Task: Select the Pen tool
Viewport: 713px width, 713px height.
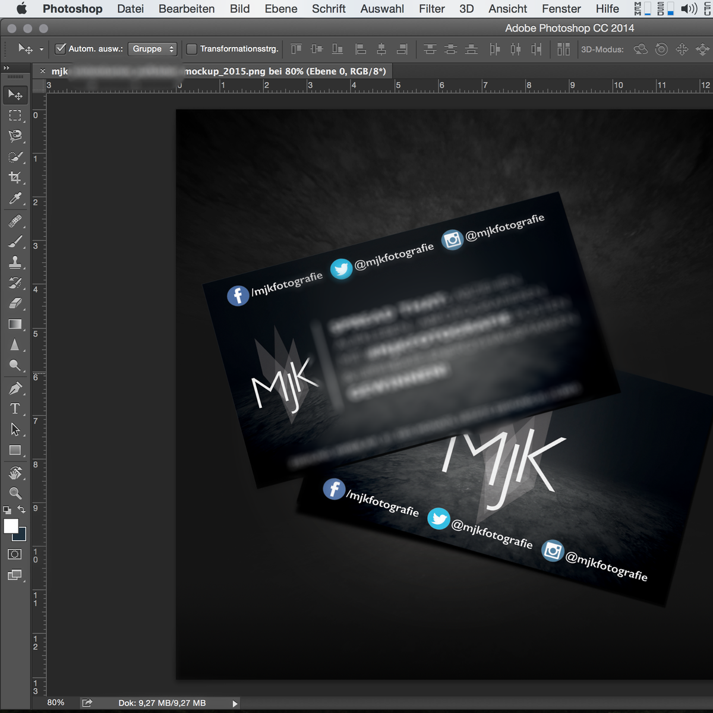Action: [15, 389]
